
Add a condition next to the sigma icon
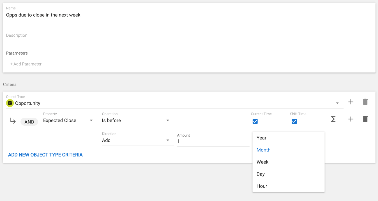point(351,119)
